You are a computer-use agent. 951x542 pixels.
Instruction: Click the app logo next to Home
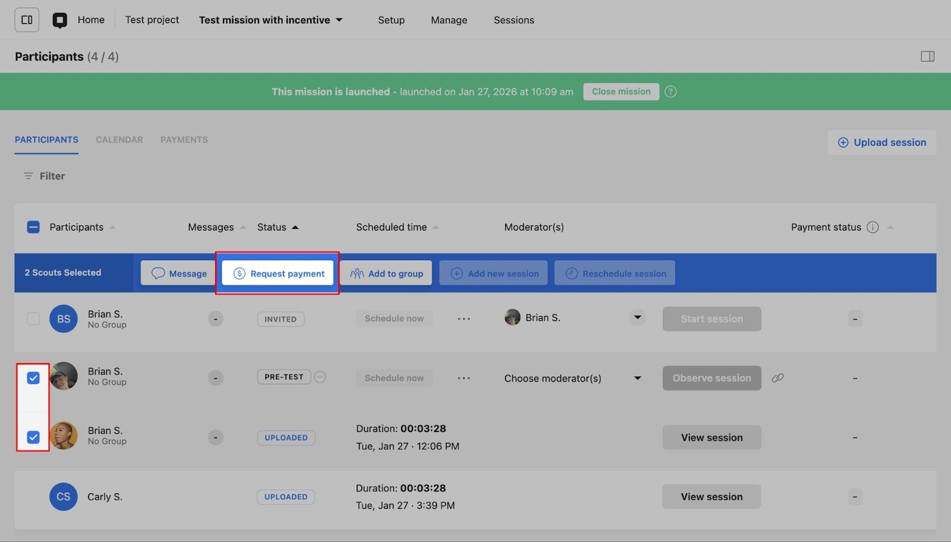click(x=59, y=20)
